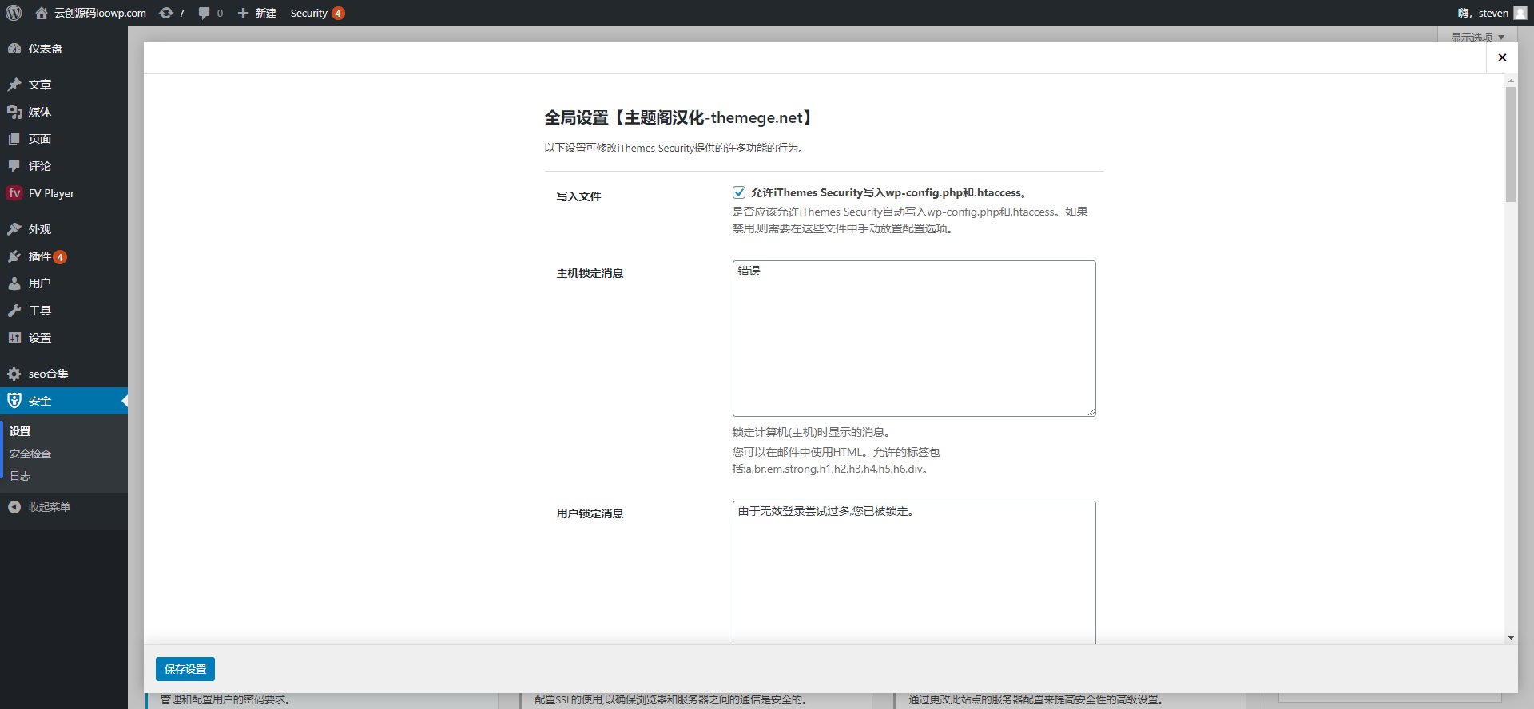Open the 插件 plug icon
This screenshot has height=709, width=1534.
click(14, 256)
